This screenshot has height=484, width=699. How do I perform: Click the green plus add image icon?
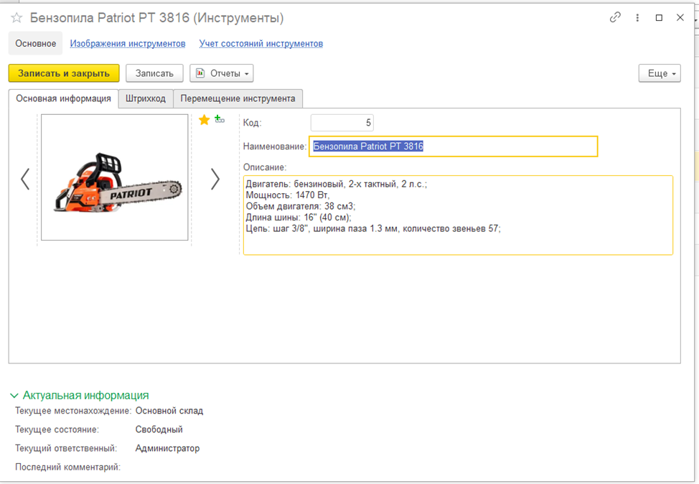[220, 119]
